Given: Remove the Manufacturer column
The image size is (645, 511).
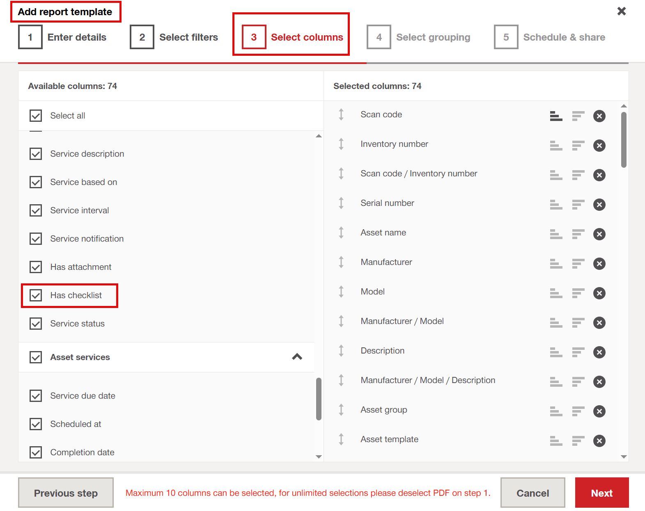Looking at the screenshot, I should 599,264.
